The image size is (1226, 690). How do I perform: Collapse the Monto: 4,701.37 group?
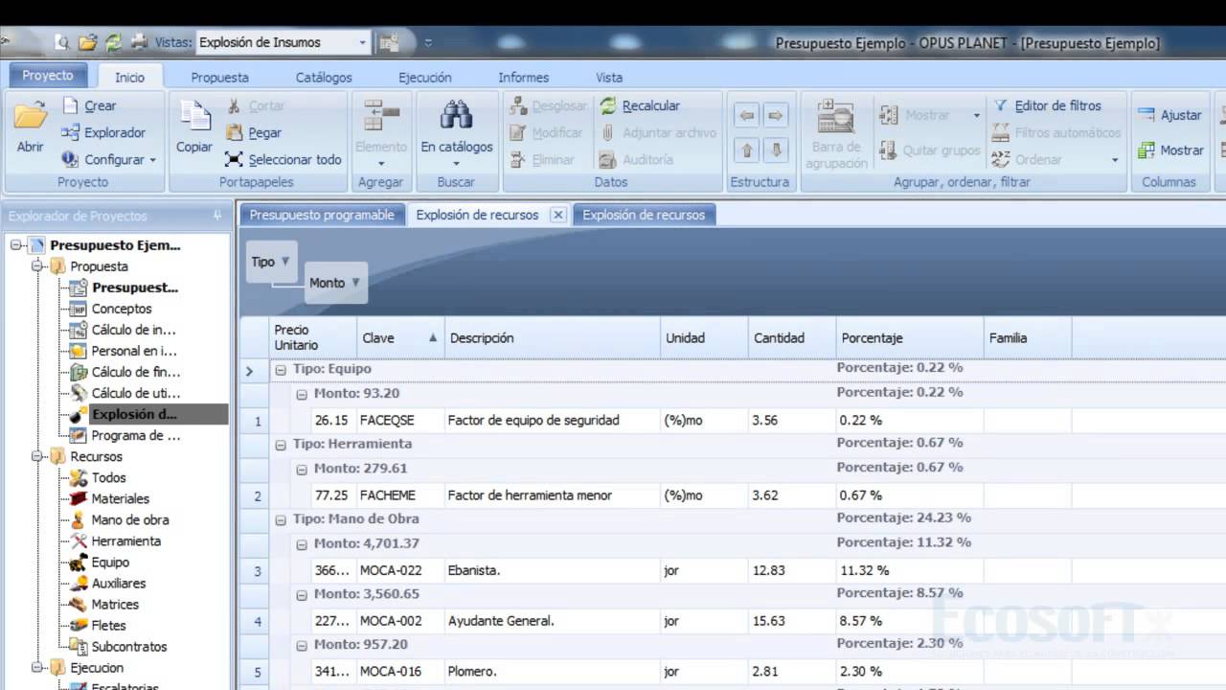(301, 544)
